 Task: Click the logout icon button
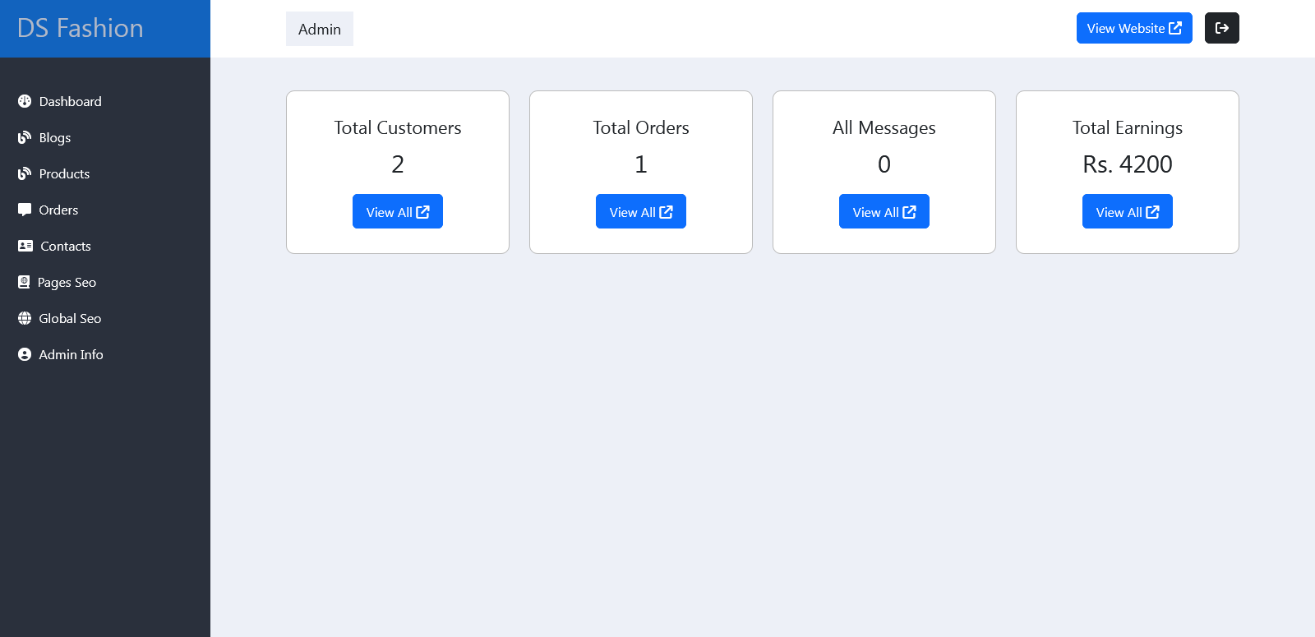[1221, 28]
